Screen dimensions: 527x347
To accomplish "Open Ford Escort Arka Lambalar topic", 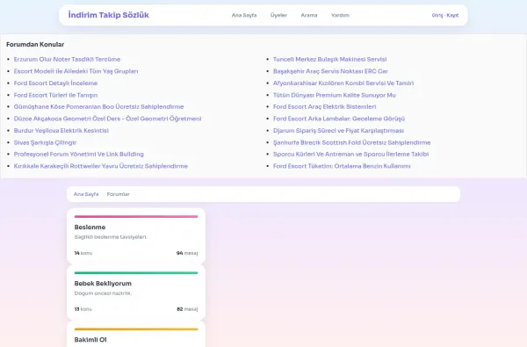I will pyautogui.click(x=339, y=119).
